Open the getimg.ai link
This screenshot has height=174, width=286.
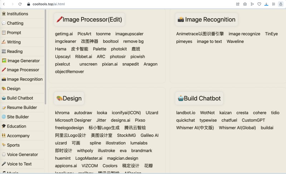tap(64, 34)
